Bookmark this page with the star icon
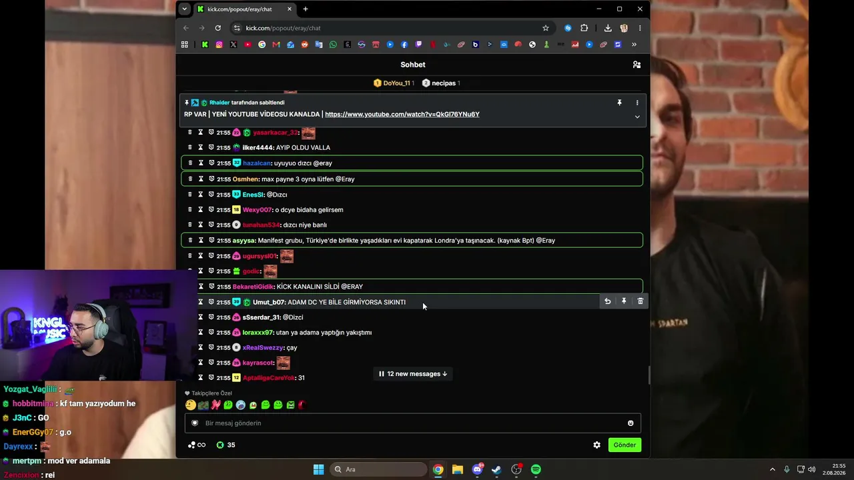 pyautogui.click(x=546, y=28)
